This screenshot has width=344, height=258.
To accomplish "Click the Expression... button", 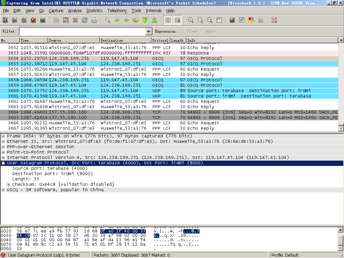I will click(168, 31).
